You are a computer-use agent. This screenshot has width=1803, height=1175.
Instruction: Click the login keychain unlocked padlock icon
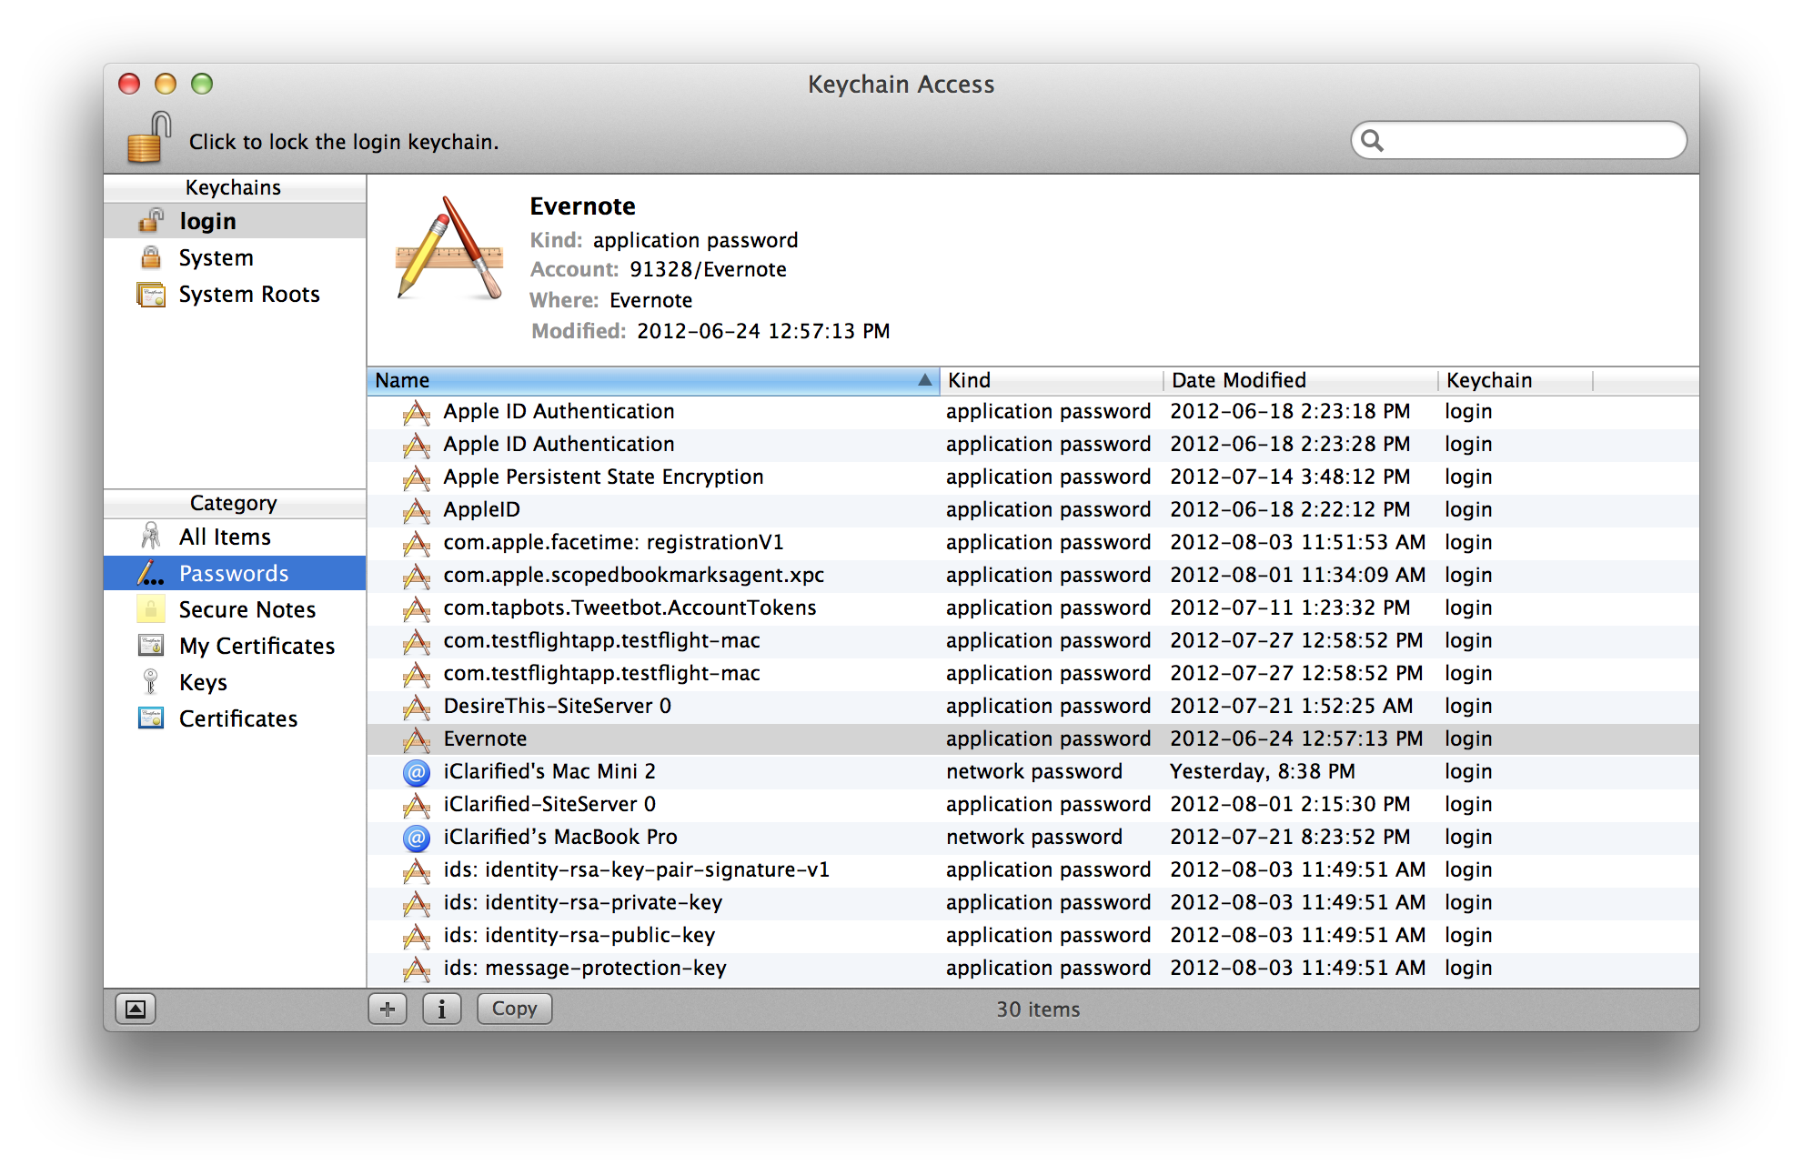[x=151, y=221]
